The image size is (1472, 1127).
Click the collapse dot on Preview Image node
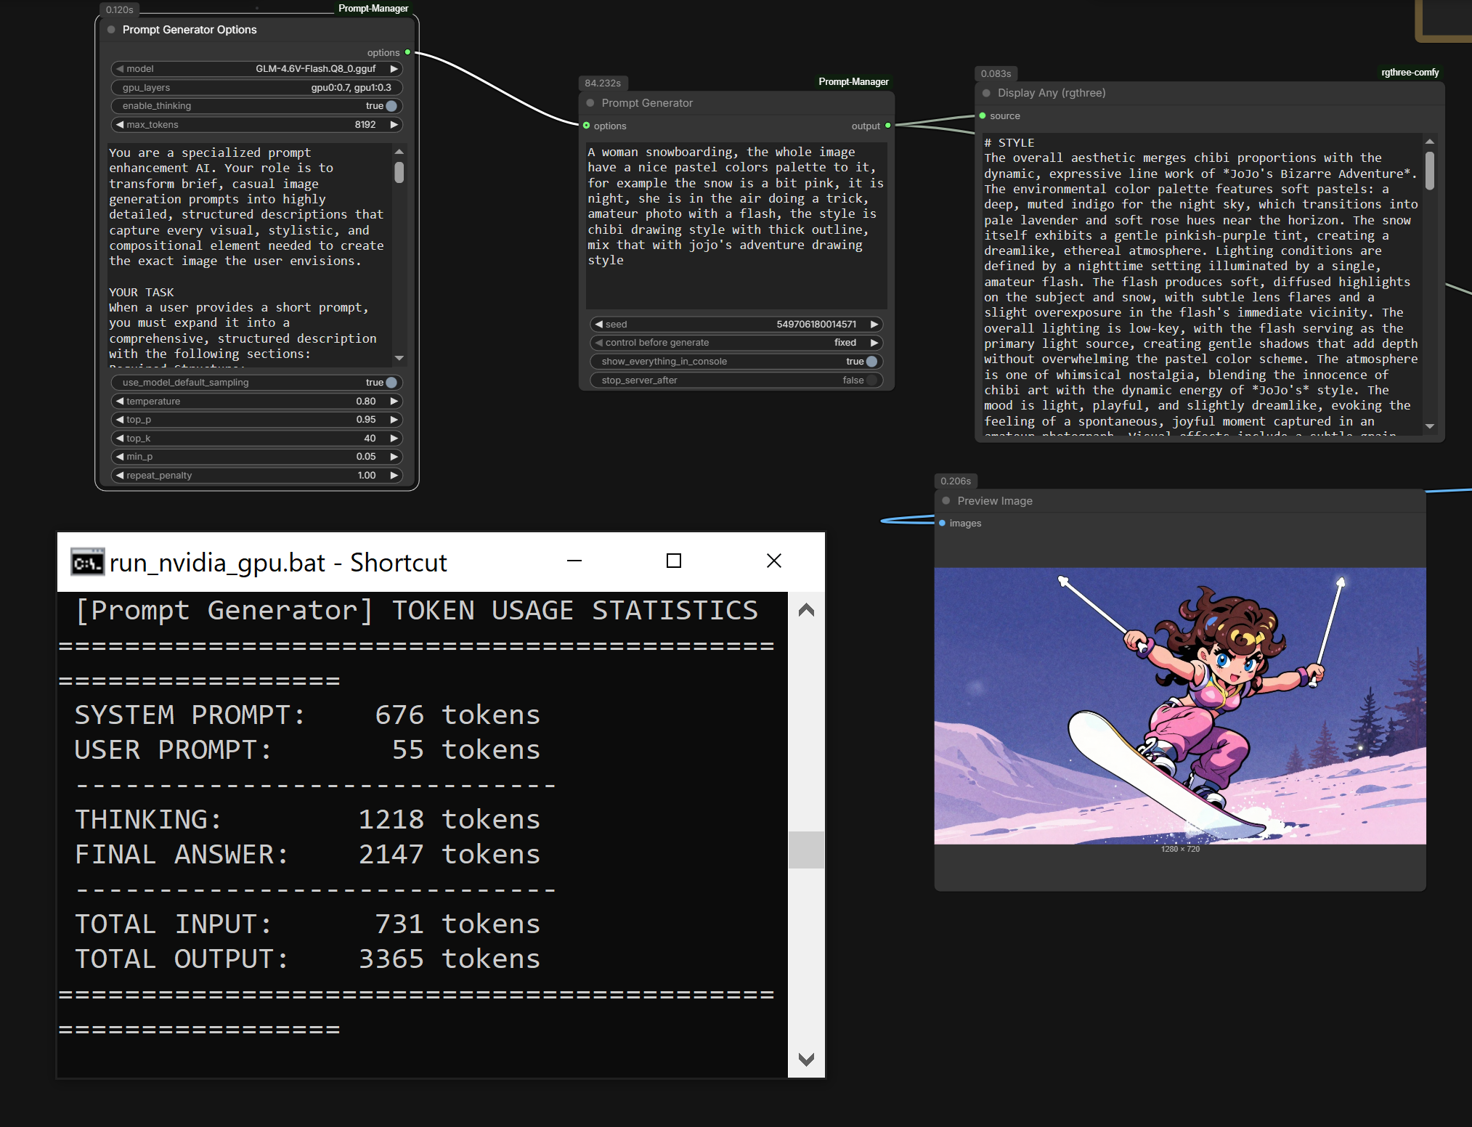946,500
